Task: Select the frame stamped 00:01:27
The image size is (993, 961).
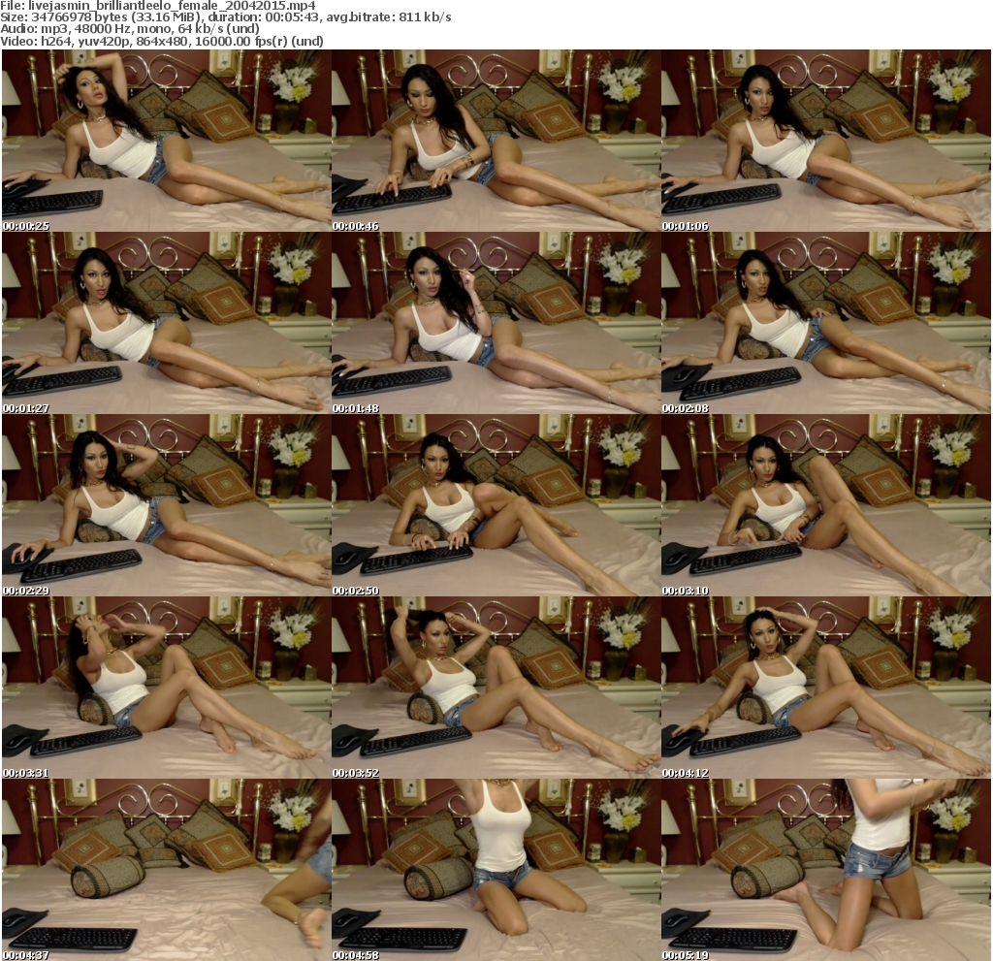Action: click(166, 323)
